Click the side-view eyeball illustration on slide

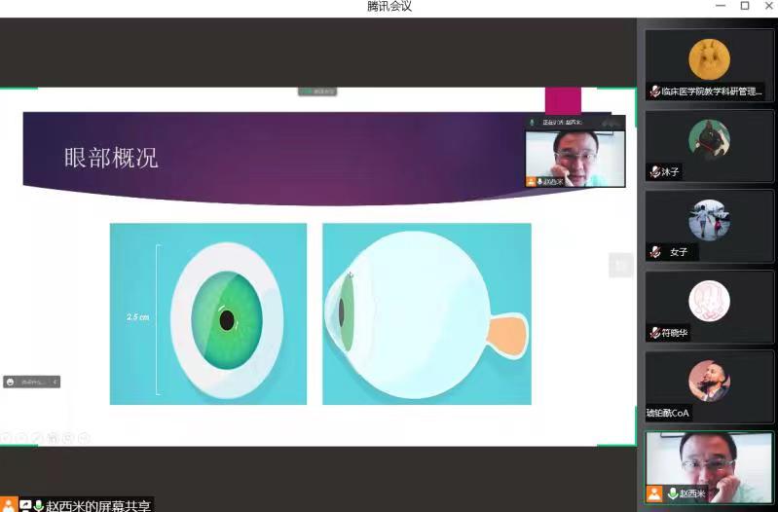click(426, 313)
